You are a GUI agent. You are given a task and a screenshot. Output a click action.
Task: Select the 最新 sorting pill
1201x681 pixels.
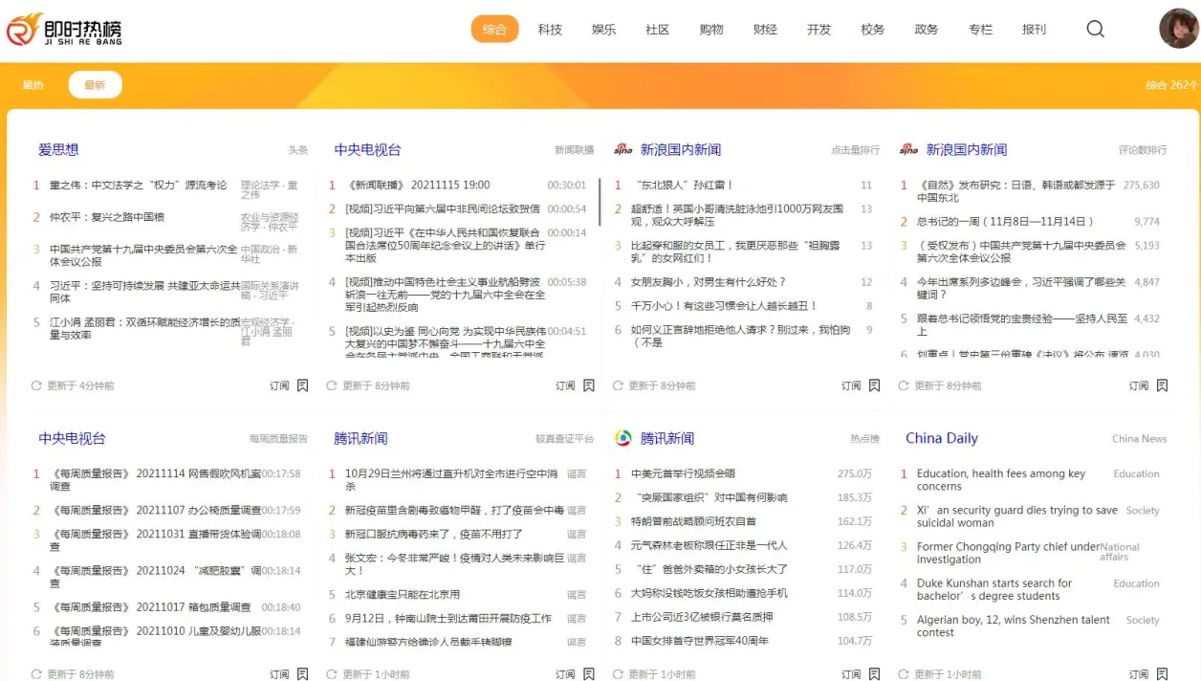pyautogui.click(x=95, y=85)
